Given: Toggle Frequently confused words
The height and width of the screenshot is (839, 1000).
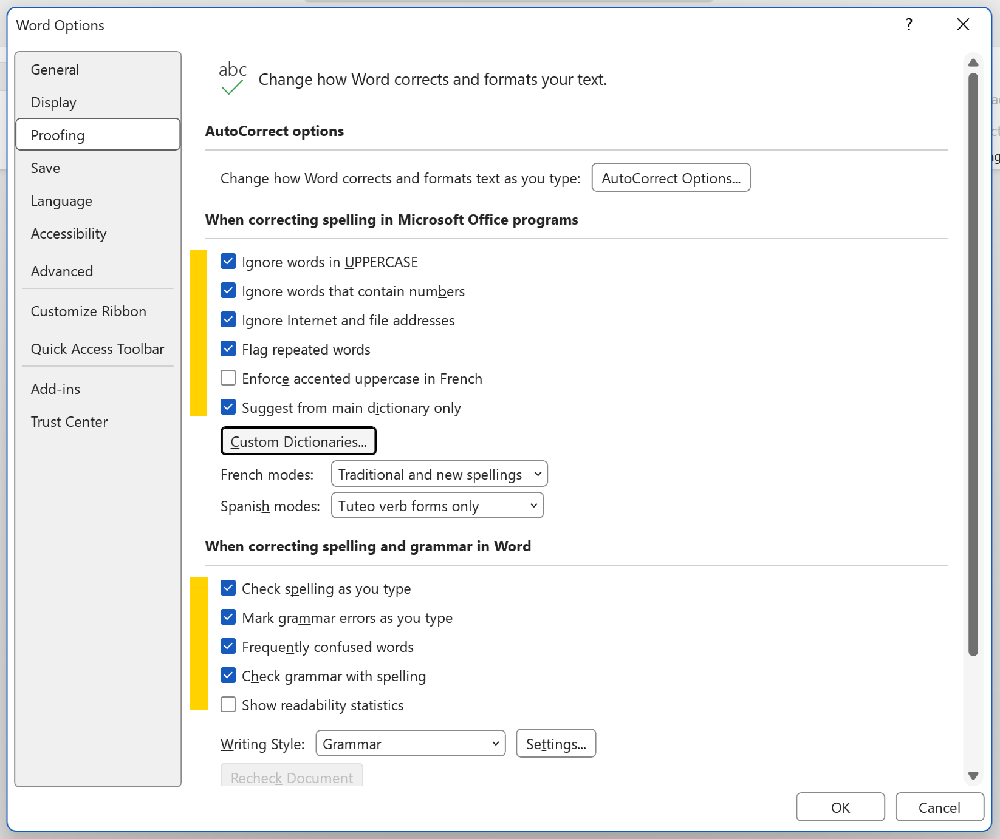Looking at the screenshot, I should [228, 647].
